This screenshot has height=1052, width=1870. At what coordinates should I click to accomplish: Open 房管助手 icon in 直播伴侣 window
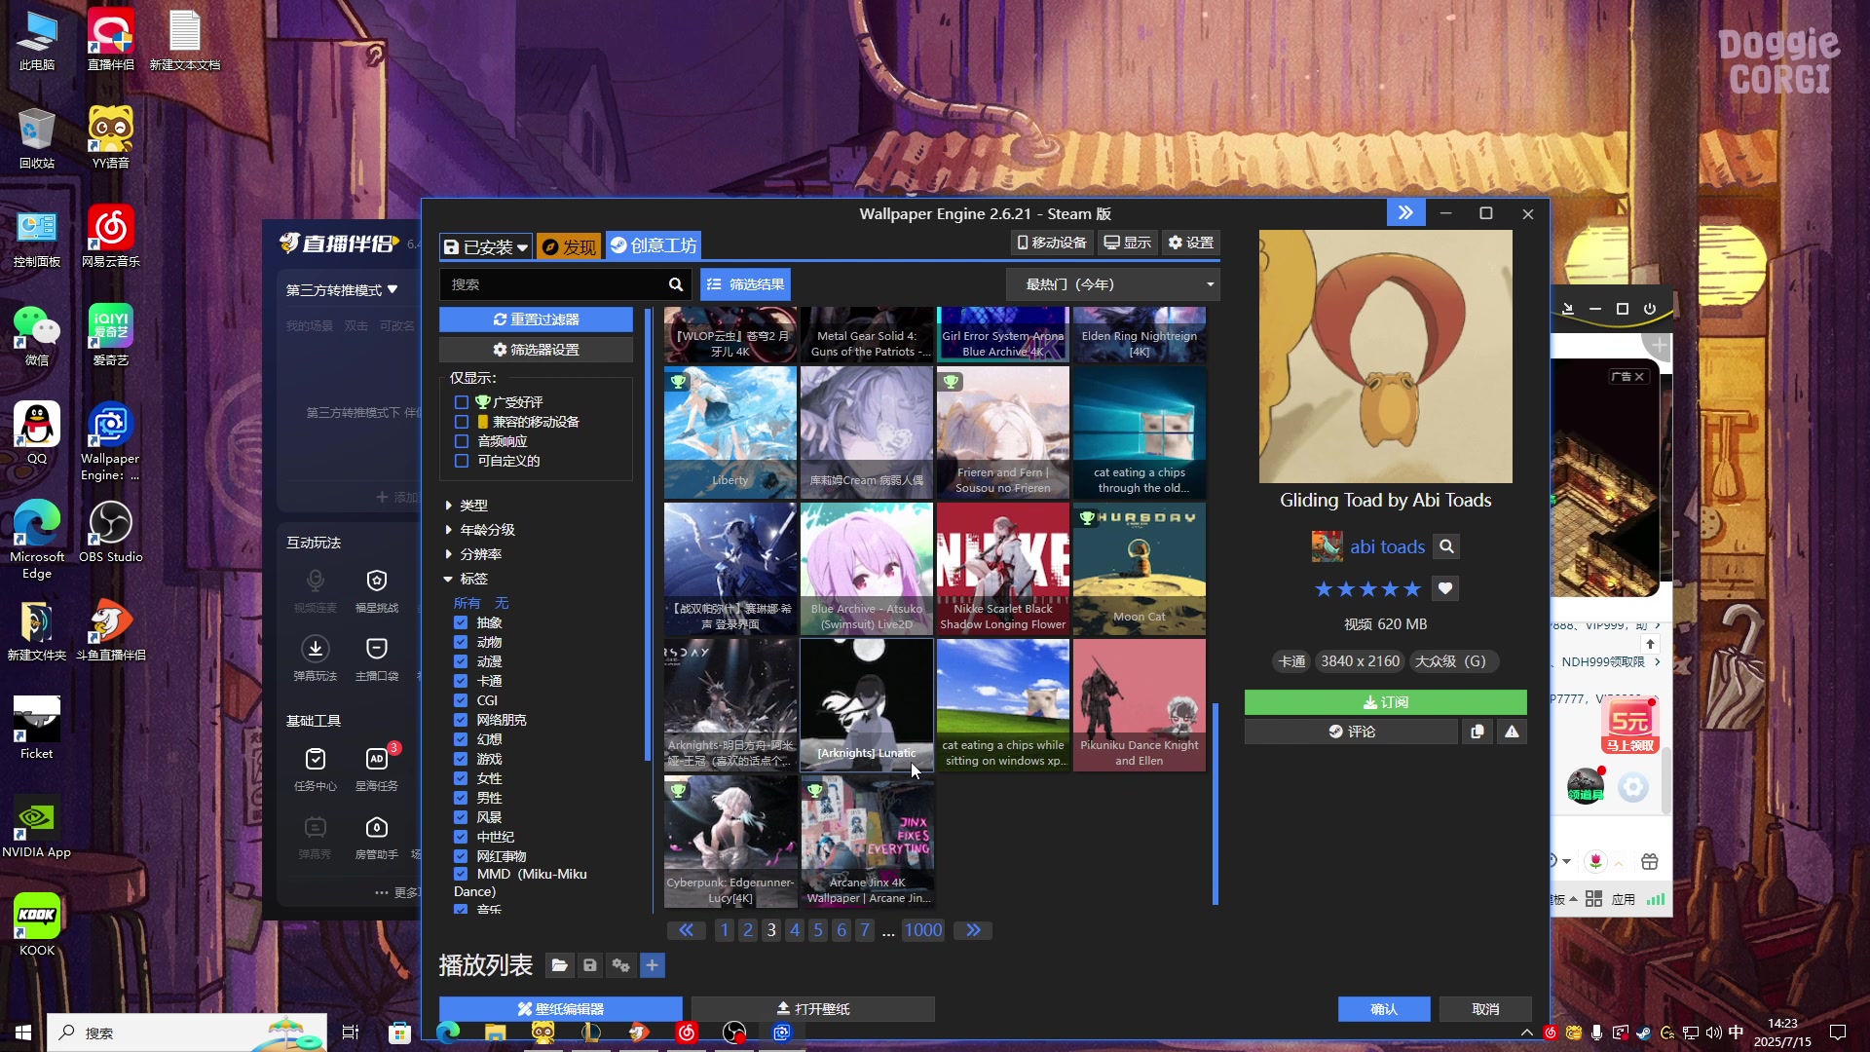click(377, 827)
